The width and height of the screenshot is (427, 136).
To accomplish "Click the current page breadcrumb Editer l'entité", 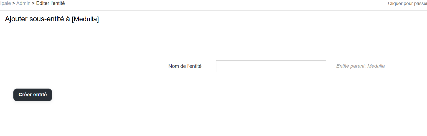I will (x=50, y=3).
